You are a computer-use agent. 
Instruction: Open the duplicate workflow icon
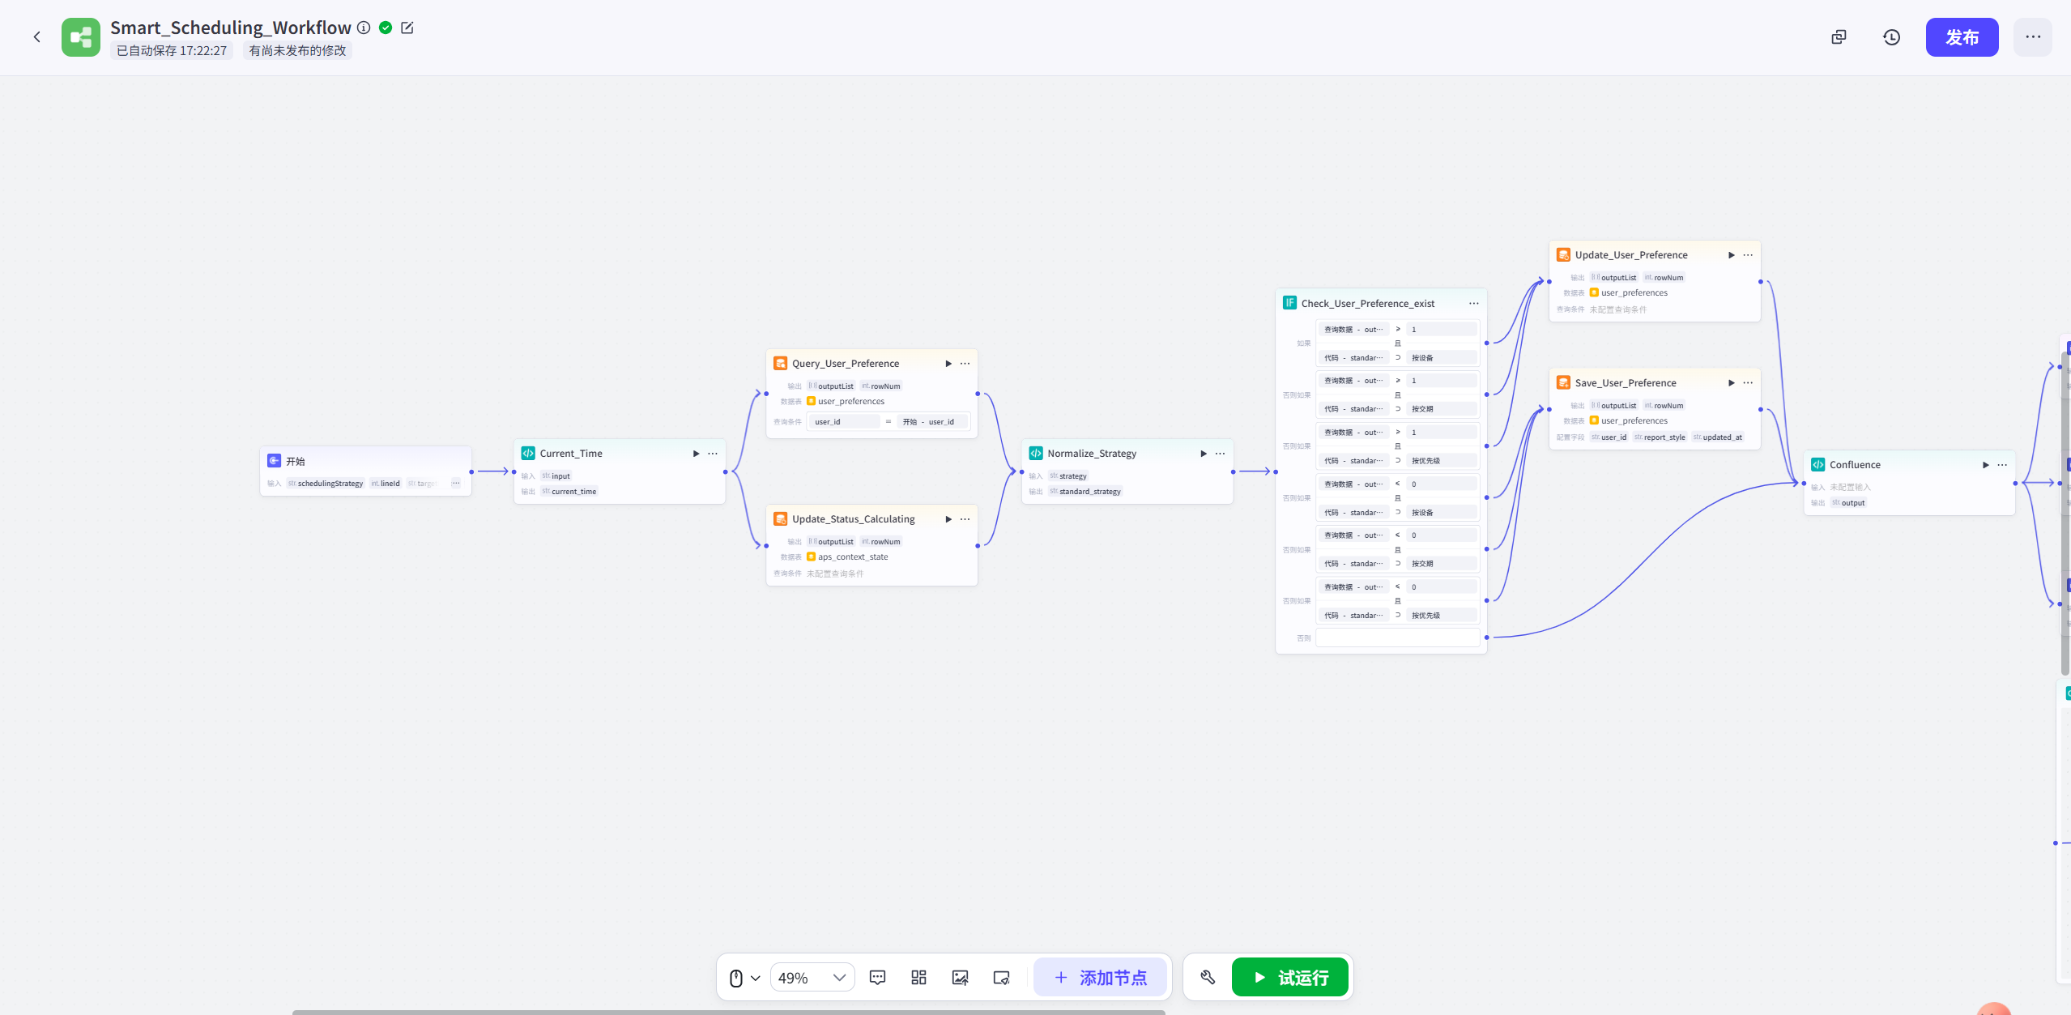pyautogui.click(x=1839, y=37)
